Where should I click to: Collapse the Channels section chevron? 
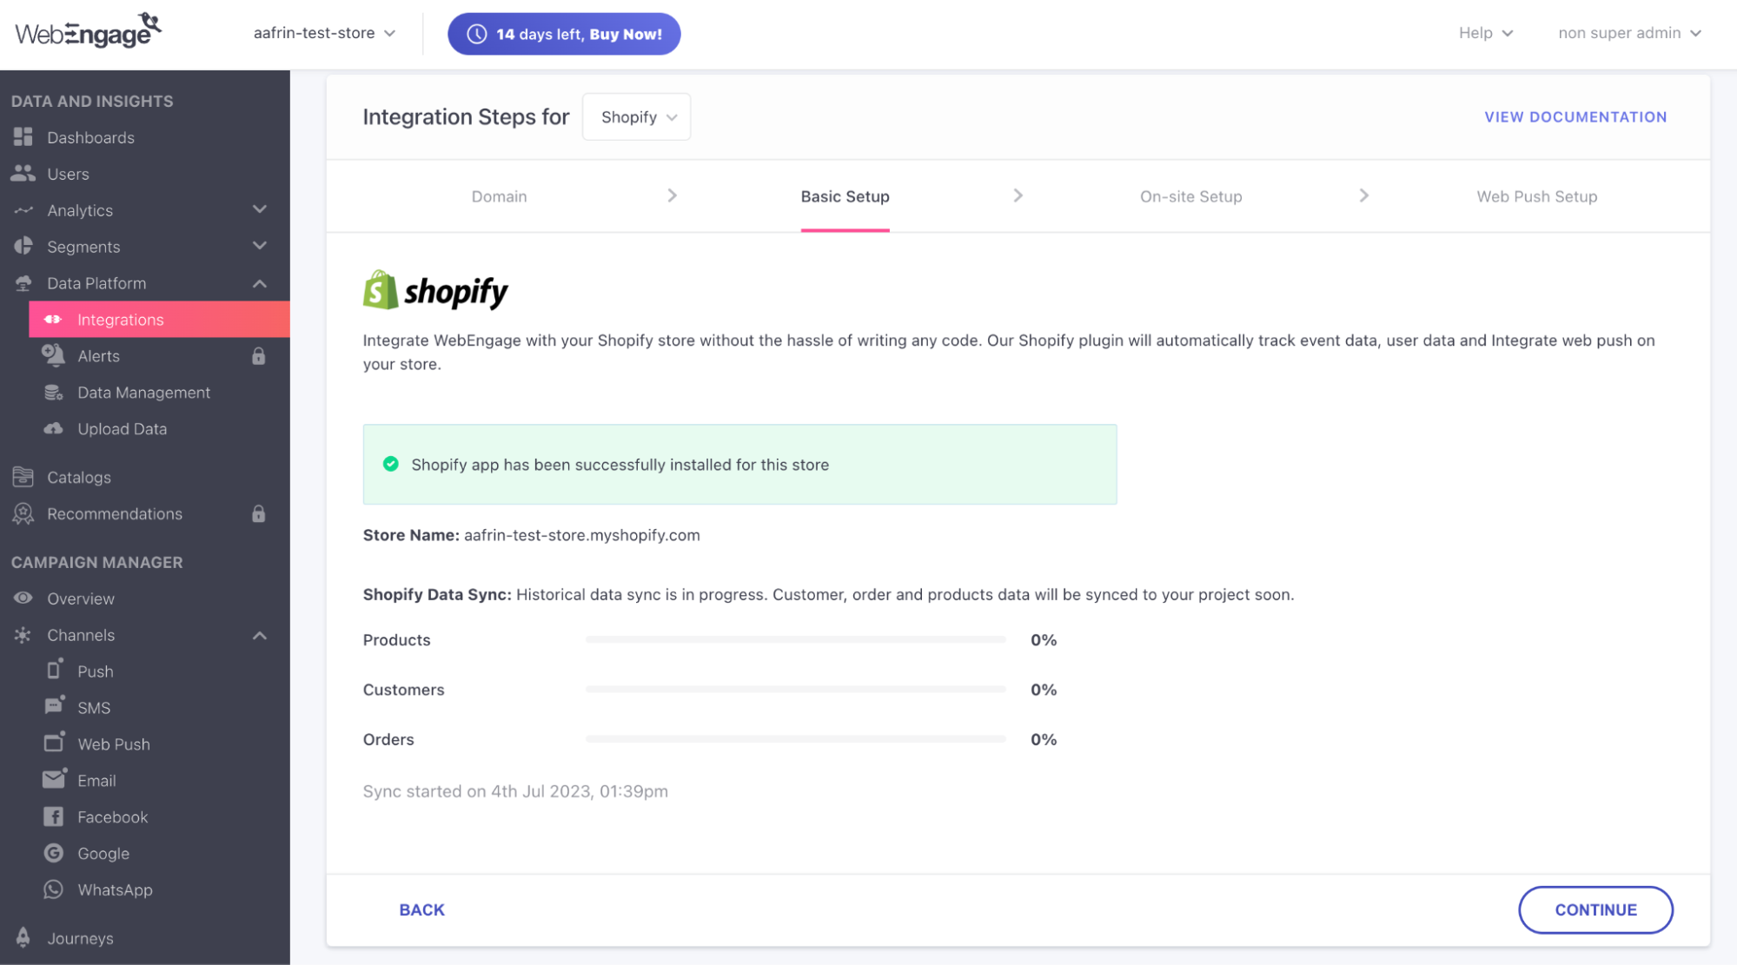(259, 635)
